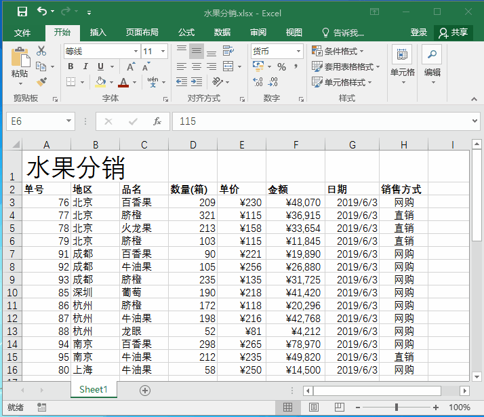Click Decrease Decimal icon
Screen dimensions: 484x417
(x=273, y=82)
